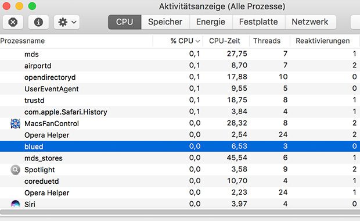This screenshot has width=360, height=221.
Task: Select the Opera Helper row with CPU-Zeit 2,54
Action: 180,135
